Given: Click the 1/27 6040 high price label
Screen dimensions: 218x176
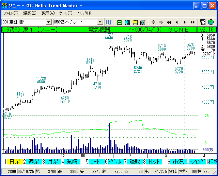Looking at the screenshot, I should (x=109, y=36).
